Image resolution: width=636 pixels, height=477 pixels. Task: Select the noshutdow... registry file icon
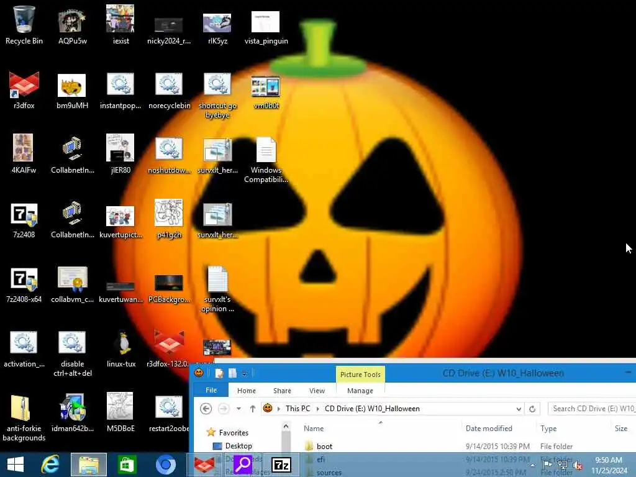pyautogui.click(x=169, y=154)
